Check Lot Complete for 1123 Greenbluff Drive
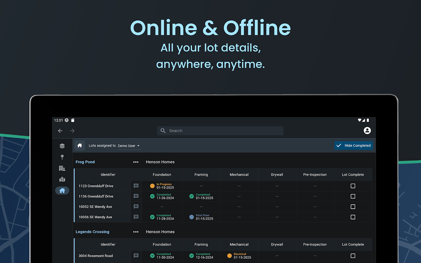The width and height of the screenshot is (421, 263). point(353,186)
